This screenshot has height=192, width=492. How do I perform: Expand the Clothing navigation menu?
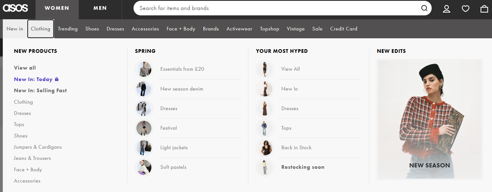[41, 29]
